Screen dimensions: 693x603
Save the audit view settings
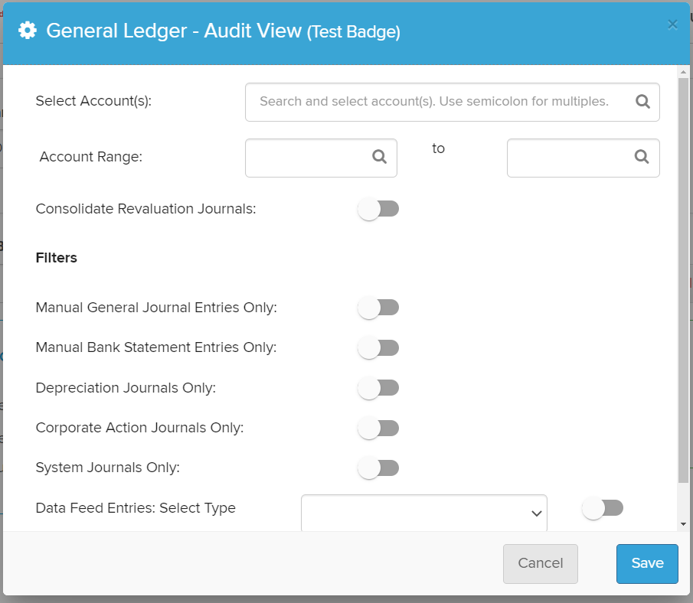[x=646, y=563]
